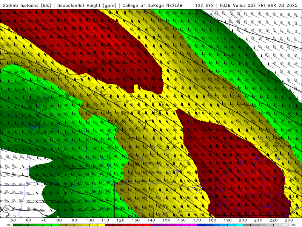Select the bright magenta swatch left of 170
The width and height of the screenshot is (302, 227).
pos(193,225)
